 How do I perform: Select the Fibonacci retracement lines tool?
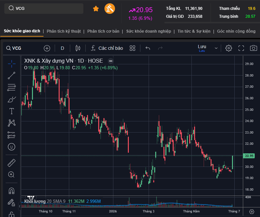(x=12, y=87)
